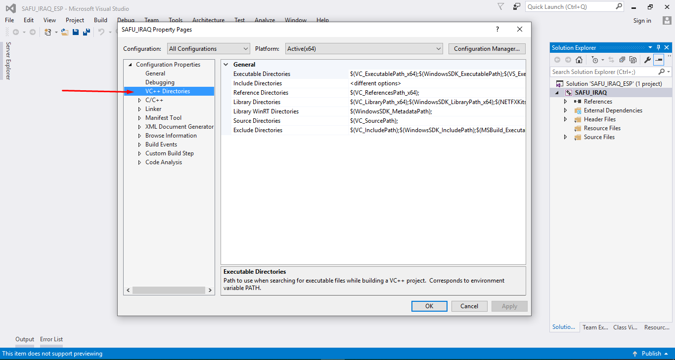This screenshot has width=675, height=360.
Task: Select the Include Directories property row
Action: pyautogui.click(x=373, y=83)
